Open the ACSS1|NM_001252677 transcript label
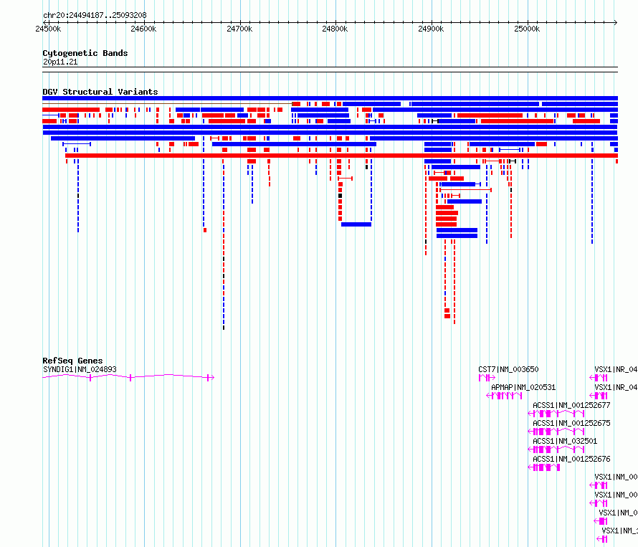Viewport: 638px width, 547px height. tap(571, 405)
